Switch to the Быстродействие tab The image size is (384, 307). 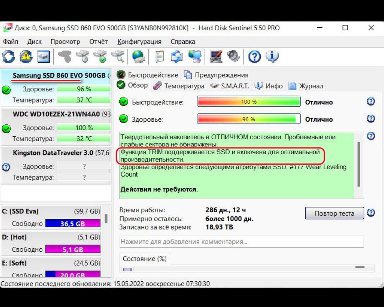click(x=147, y=75)
